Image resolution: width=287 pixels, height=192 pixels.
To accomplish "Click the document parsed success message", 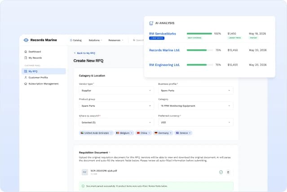I will pos(156,186).
